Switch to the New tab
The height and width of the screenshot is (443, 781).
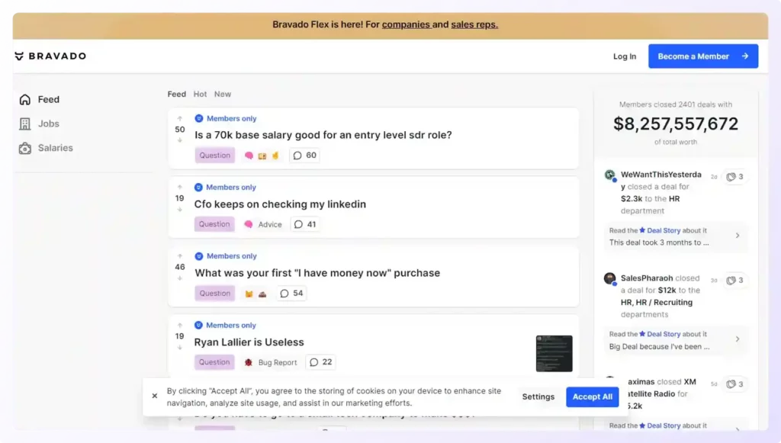223,95
